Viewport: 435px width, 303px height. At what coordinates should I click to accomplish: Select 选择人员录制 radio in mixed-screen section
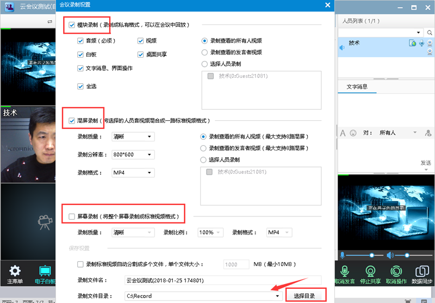coord(203,160)
